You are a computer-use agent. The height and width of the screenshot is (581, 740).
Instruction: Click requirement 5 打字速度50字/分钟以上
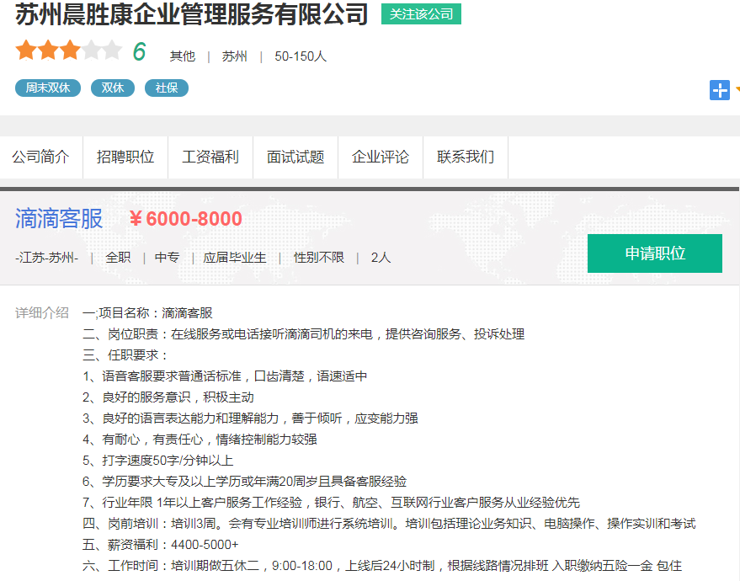click(x=157, y=461)
